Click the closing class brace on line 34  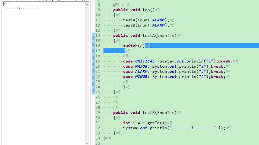coord(105,138)
